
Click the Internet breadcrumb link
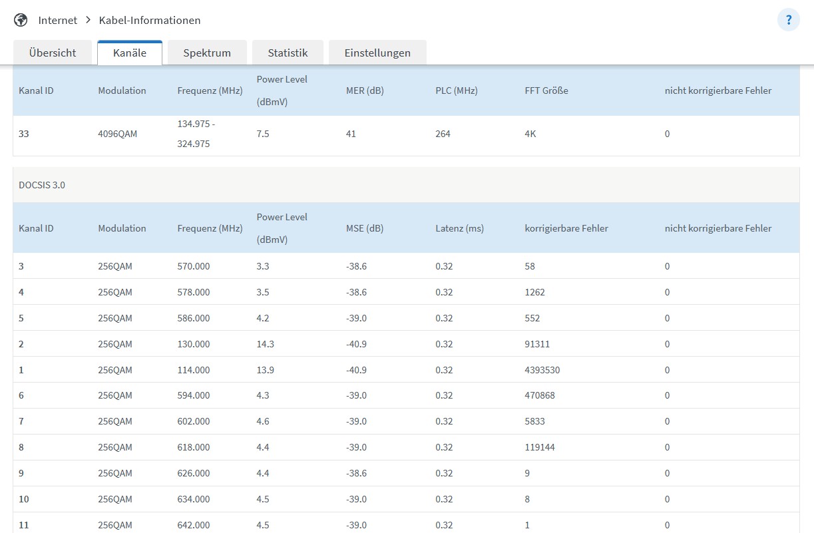[x=57, y=20]
